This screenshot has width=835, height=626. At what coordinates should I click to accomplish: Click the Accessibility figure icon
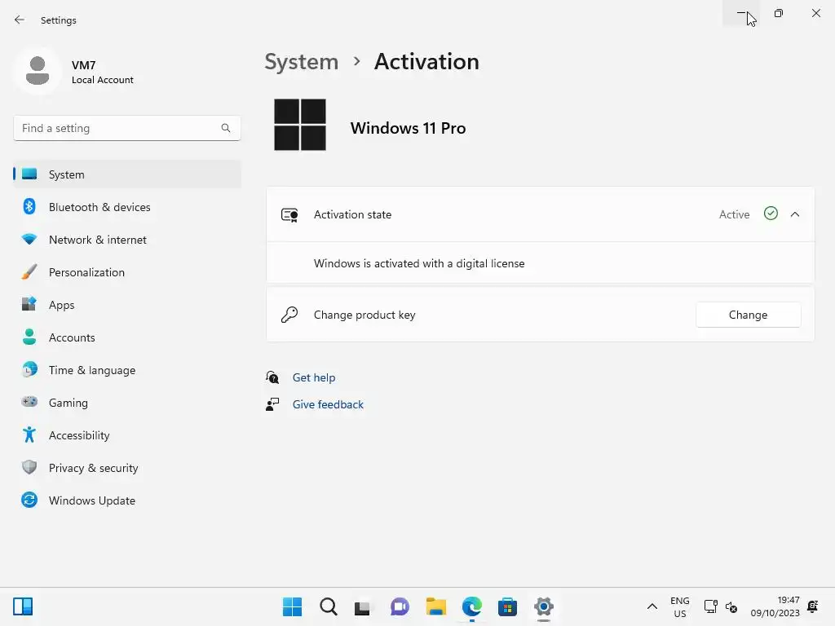tap(29, 435)
